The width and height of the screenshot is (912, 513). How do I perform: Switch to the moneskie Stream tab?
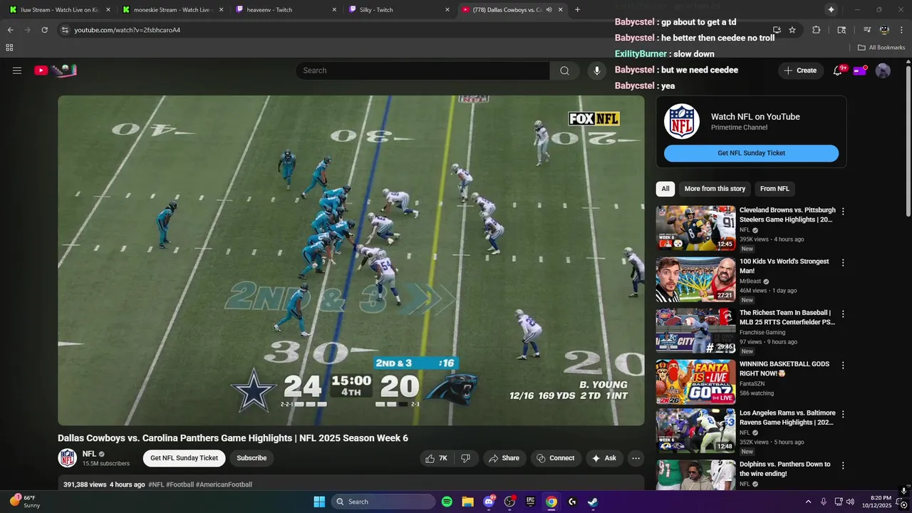click(x=173, y=10)
